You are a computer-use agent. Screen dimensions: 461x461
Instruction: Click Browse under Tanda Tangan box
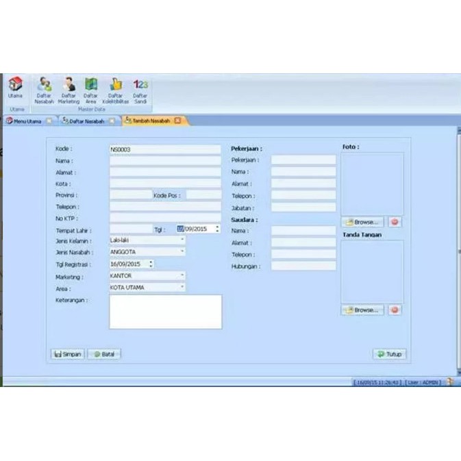coord(362,310)
